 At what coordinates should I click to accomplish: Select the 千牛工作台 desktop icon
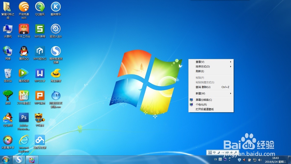pos(24,29)
